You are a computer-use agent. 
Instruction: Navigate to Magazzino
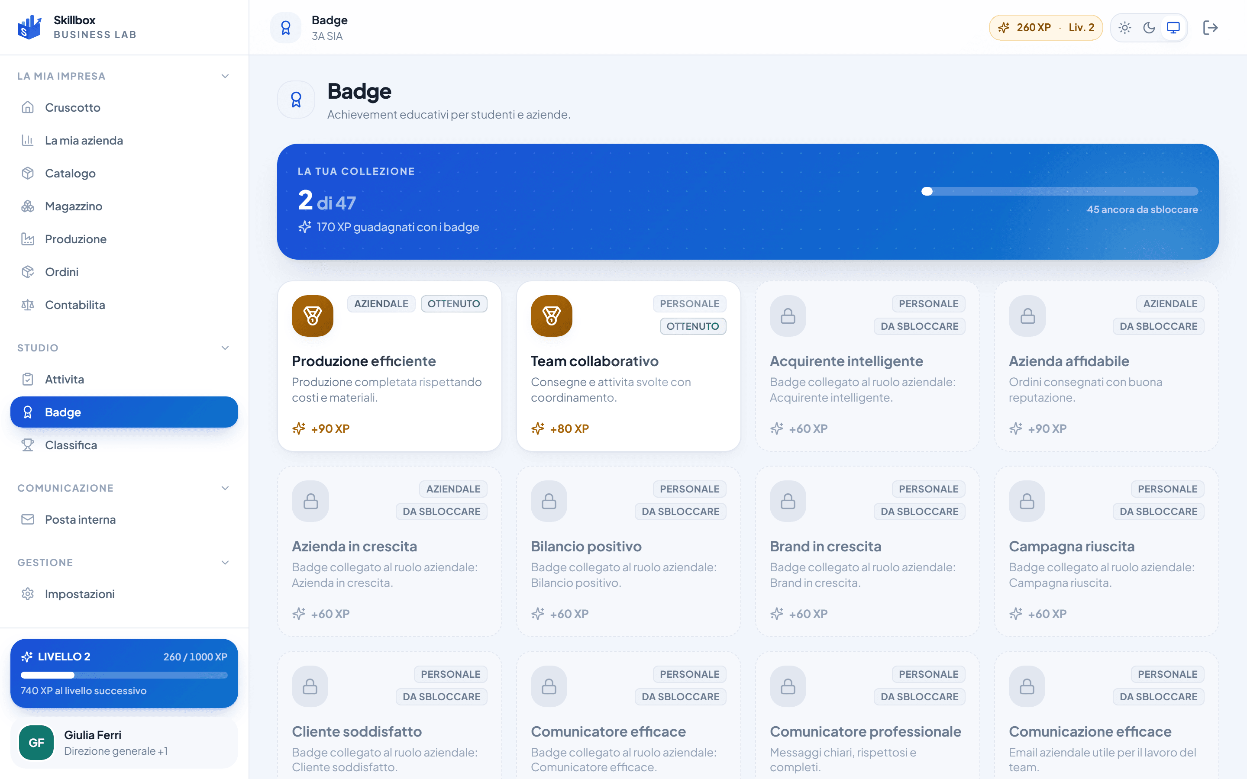point(124,206)
